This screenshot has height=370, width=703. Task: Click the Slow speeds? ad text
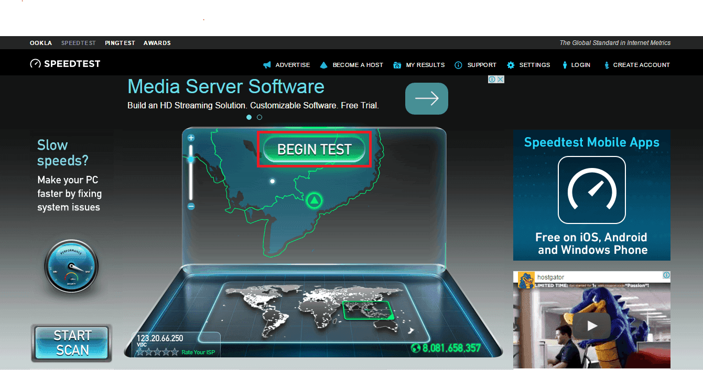click(x=63, y=152)
